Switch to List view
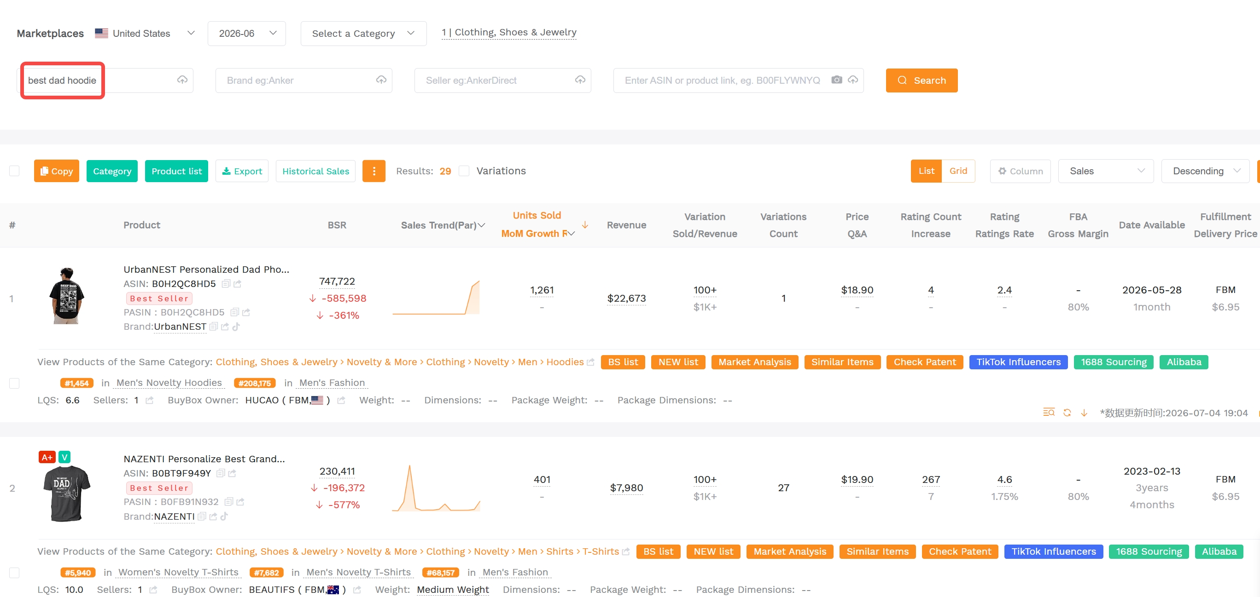Screen dimensions: 1260x597 tap(926, 171)
